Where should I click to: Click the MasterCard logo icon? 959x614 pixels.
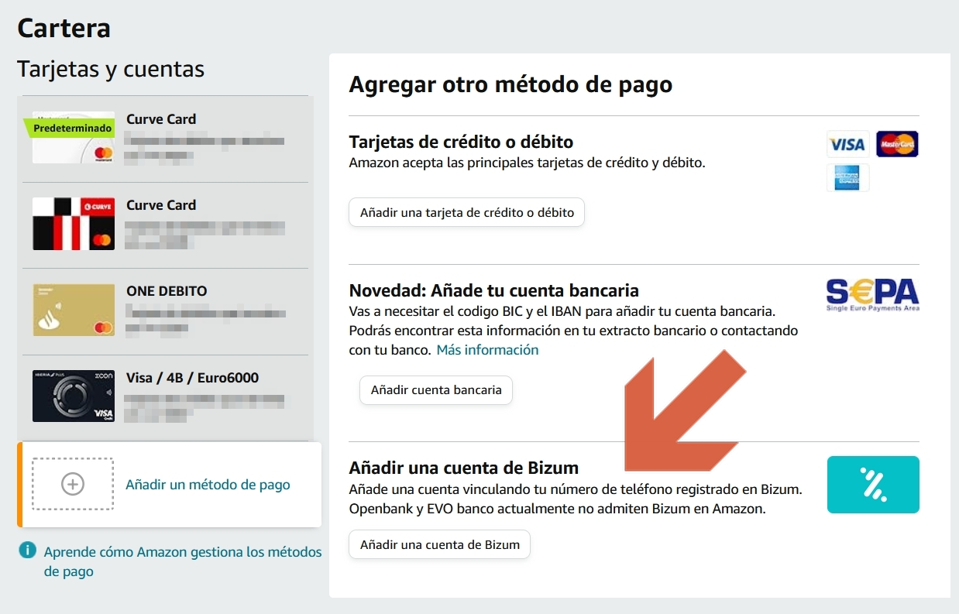pos(897,145)
